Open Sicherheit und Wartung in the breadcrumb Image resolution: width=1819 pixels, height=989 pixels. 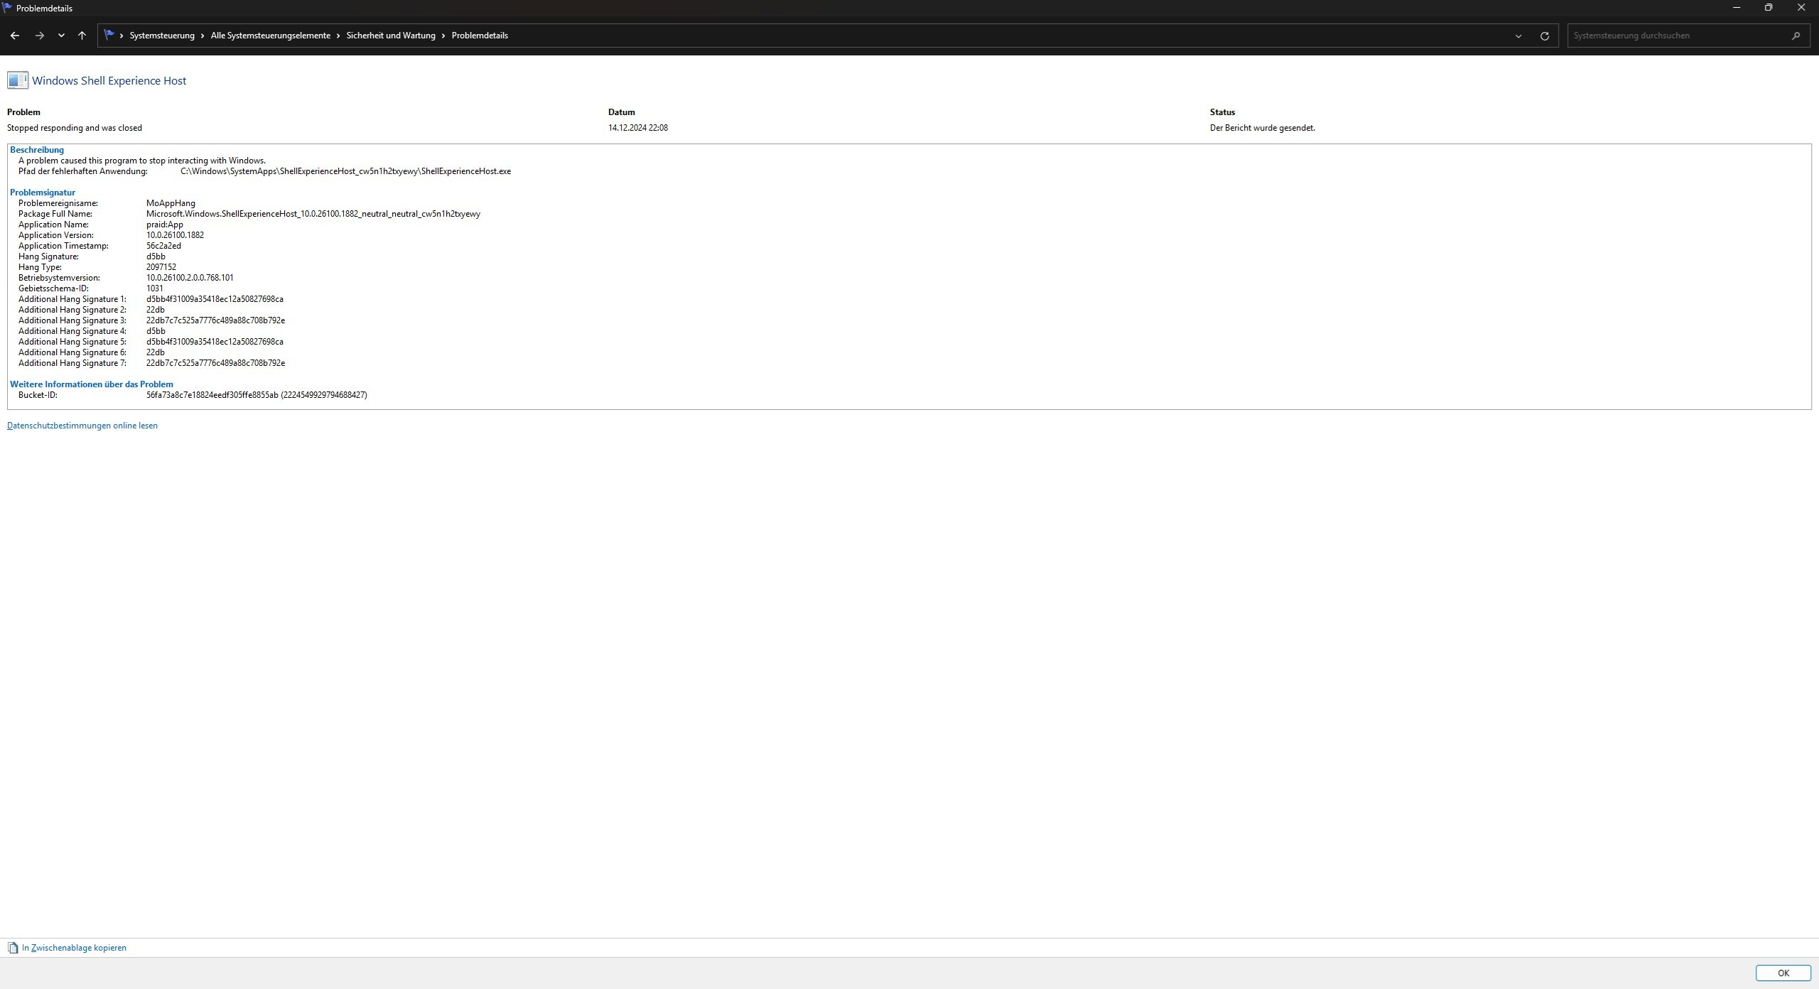(390, 36)
